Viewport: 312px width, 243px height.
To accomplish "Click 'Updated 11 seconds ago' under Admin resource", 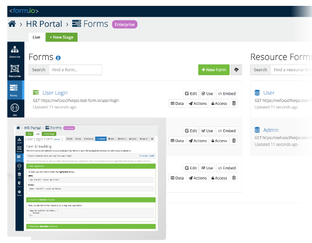I will coord(276,144).
